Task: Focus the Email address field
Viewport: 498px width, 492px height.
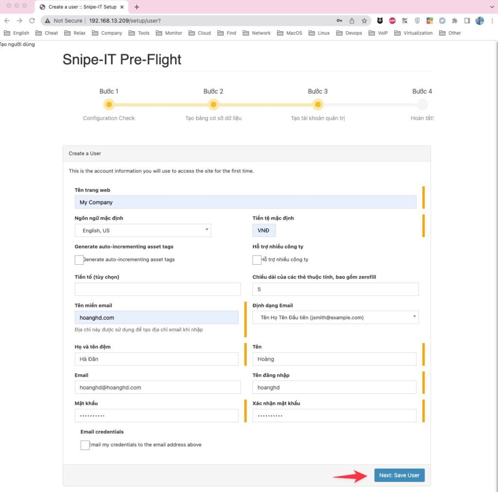Action: 158,387
